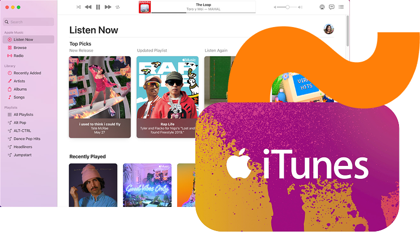The width and height of the screenshot is (420, 232).
Task: Click the All Playlists grid icon
Action: 10,115
